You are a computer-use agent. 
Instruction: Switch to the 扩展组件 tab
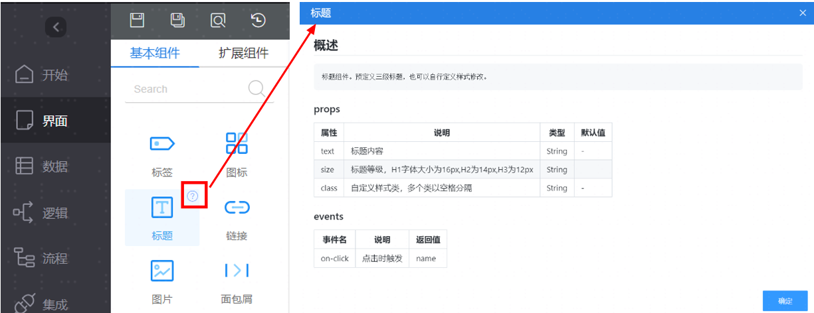point(243,54)
